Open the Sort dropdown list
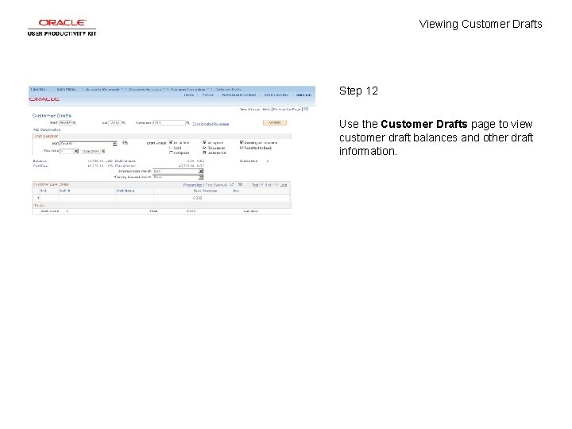Image resolution: width=572 pixels, height=429 pixels. 88,143
